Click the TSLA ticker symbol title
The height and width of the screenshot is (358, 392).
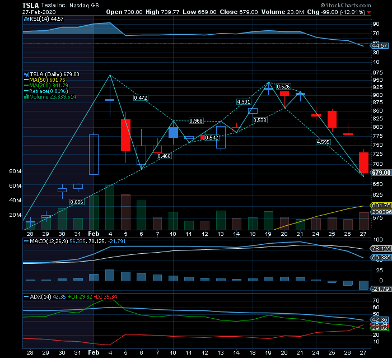pyautogui.click(x=30, y=5)
